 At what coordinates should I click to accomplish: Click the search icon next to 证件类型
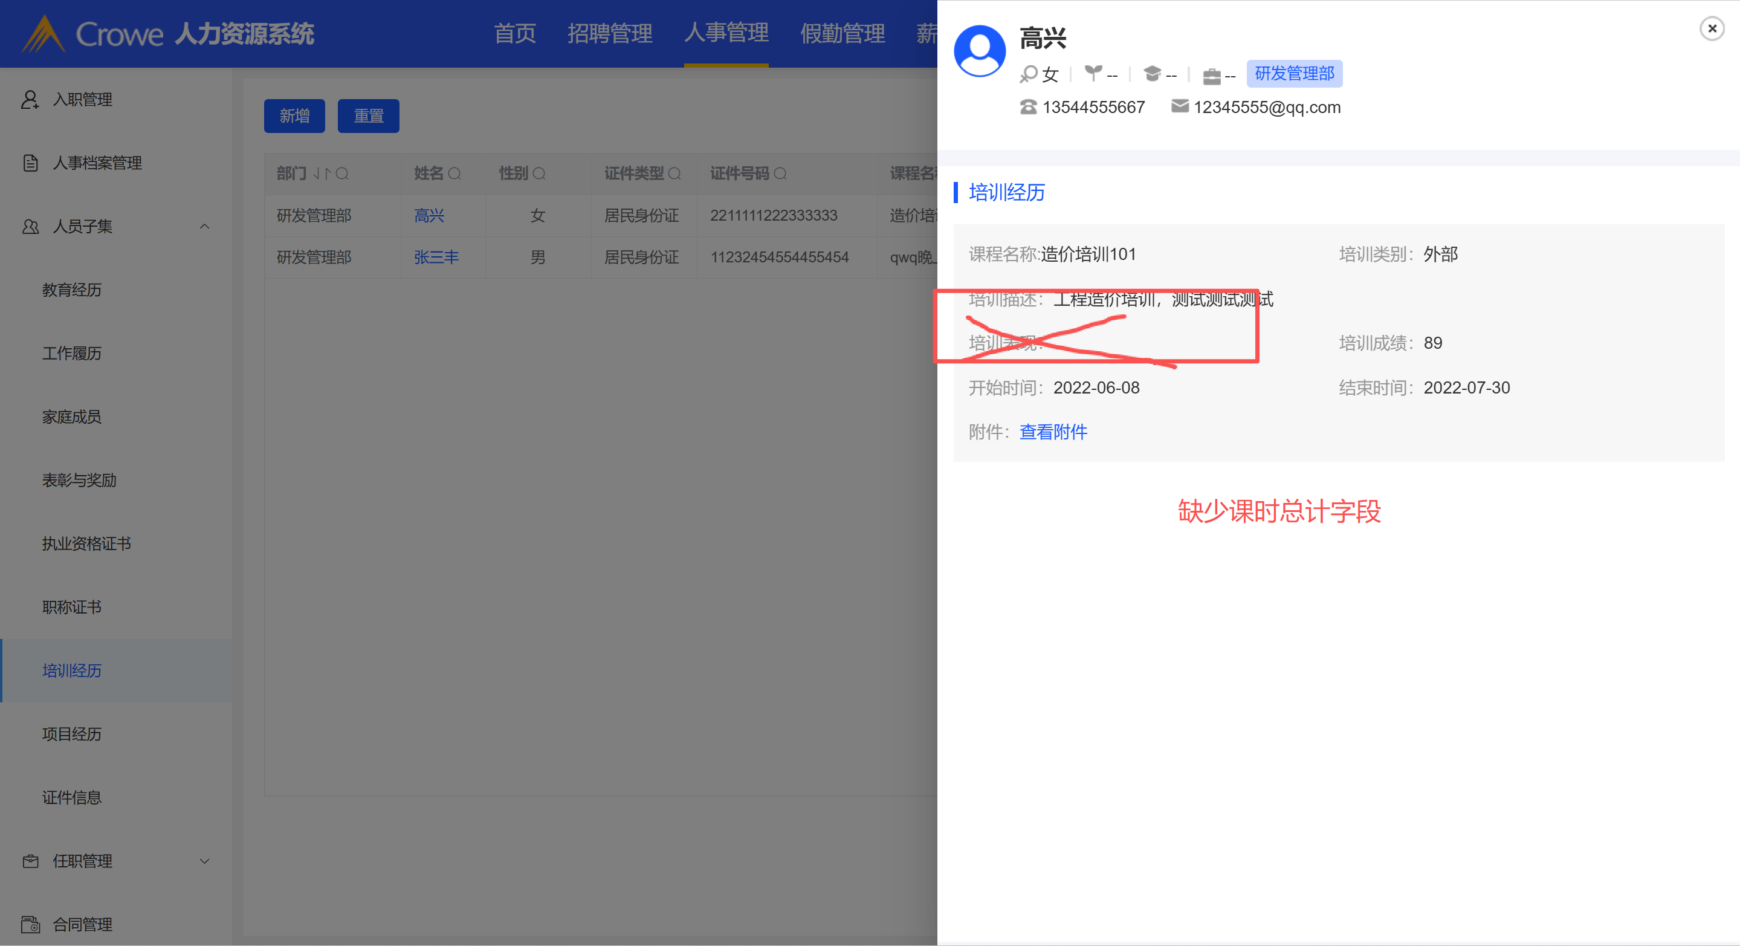(674, 173)
